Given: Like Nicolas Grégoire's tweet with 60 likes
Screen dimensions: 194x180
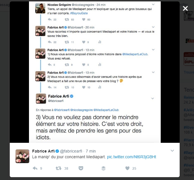Looking at the screenshot, I should point(84,19).
